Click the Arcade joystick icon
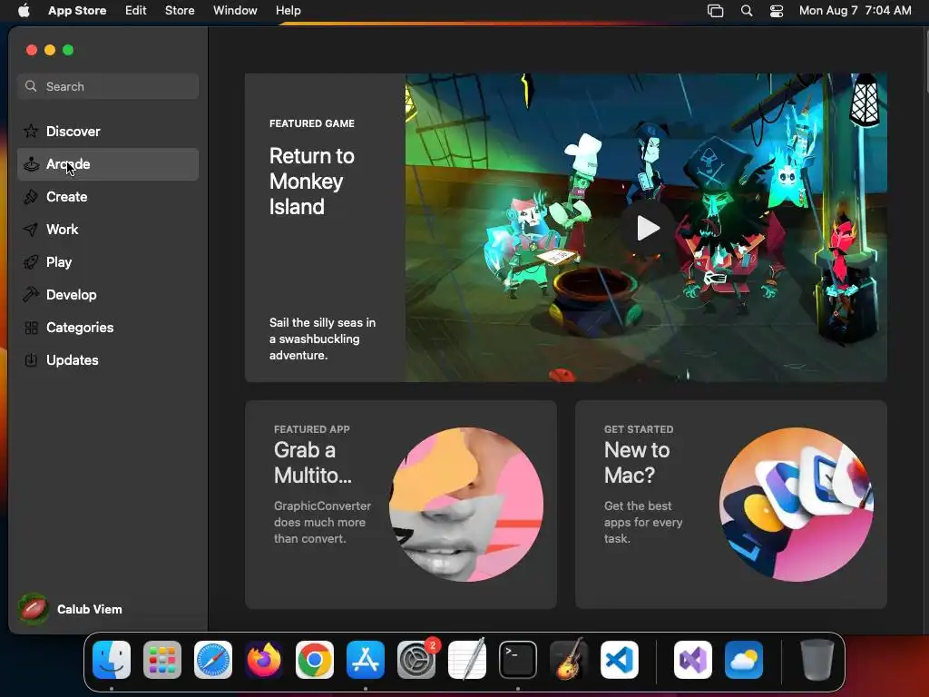The image size is (929, 697). 31,164
